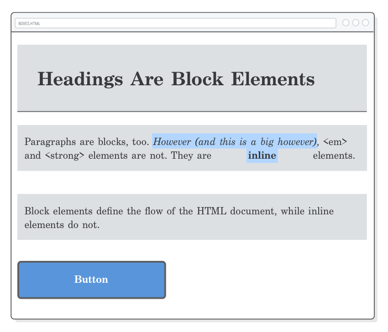Viewport: 388px width, 332px height.
Task: Click inside the empty white page area
Action: coord(192,182)
